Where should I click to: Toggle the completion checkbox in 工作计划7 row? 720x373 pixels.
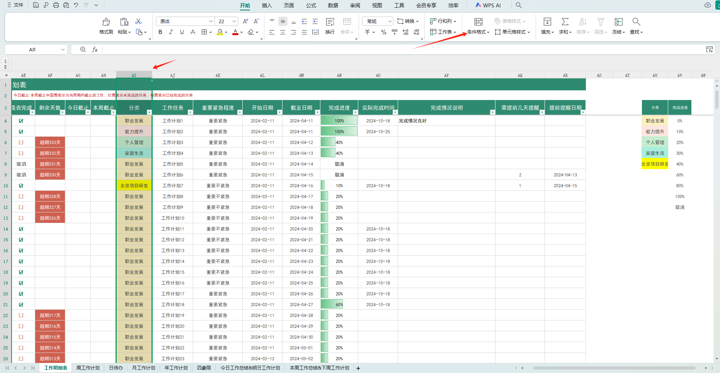(x=21, y=186)
